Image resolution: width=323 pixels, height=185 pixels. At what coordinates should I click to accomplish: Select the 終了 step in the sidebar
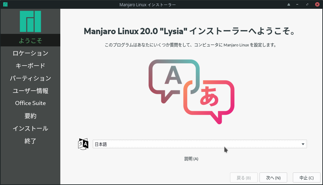(x=30, y=141)
